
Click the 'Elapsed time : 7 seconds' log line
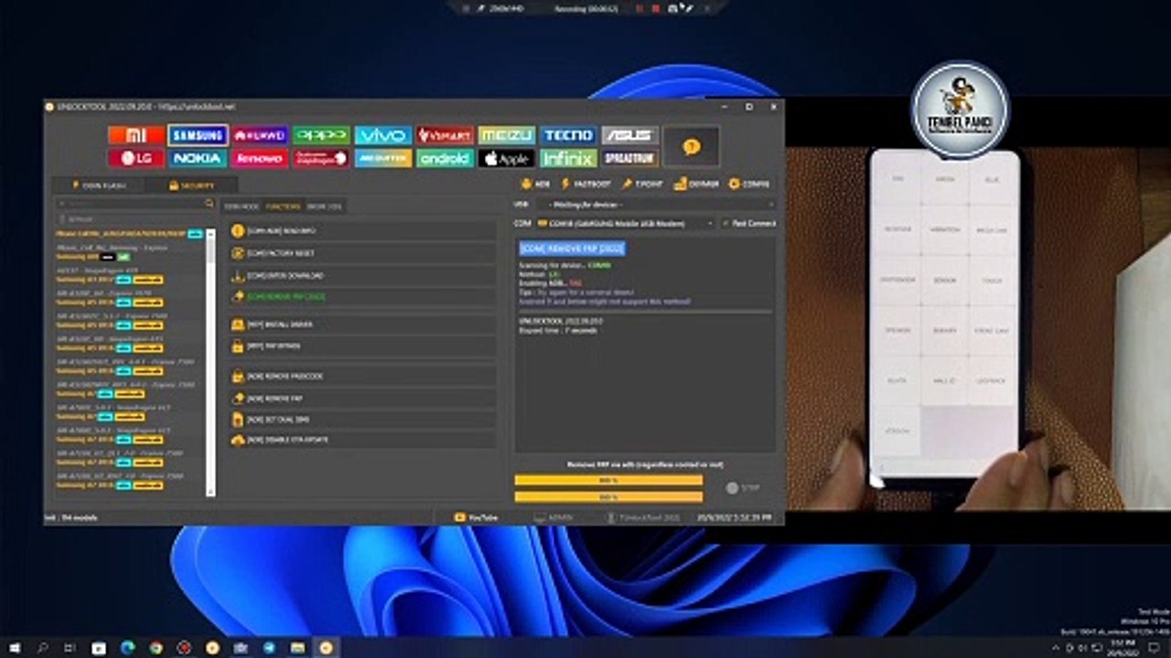(558, 330)
